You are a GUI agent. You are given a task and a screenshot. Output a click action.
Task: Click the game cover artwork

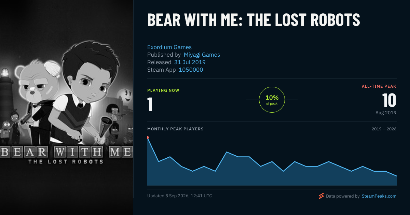coord(67,107)
